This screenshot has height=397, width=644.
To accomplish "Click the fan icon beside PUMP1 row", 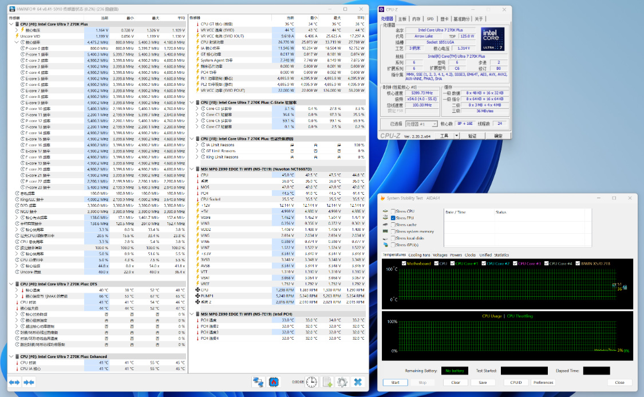I will pyautogui.click(x=197, y=296).
